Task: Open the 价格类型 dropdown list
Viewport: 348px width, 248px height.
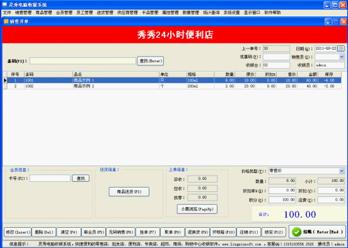Action: pos(342,171)
